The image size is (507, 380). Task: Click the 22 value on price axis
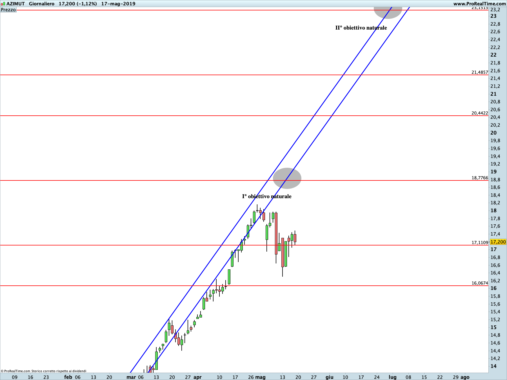[493, 55]
